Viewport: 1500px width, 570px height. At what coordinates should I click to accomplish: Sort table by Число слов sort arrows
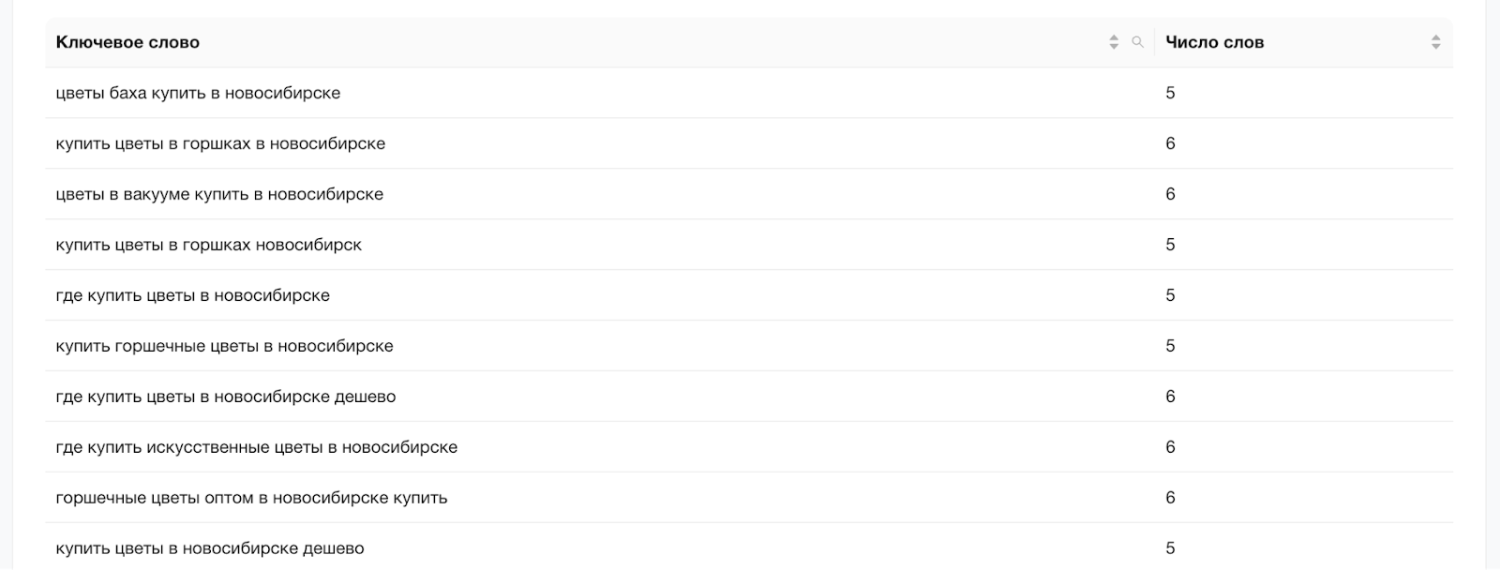[1435, 42]
